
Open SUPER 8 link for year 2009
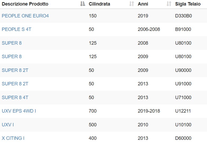tap(12, 57)
